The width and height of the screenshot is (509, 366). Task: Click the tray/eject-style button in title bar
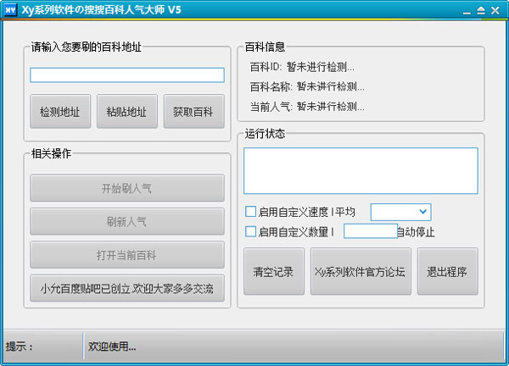click(x=481, y=11)
